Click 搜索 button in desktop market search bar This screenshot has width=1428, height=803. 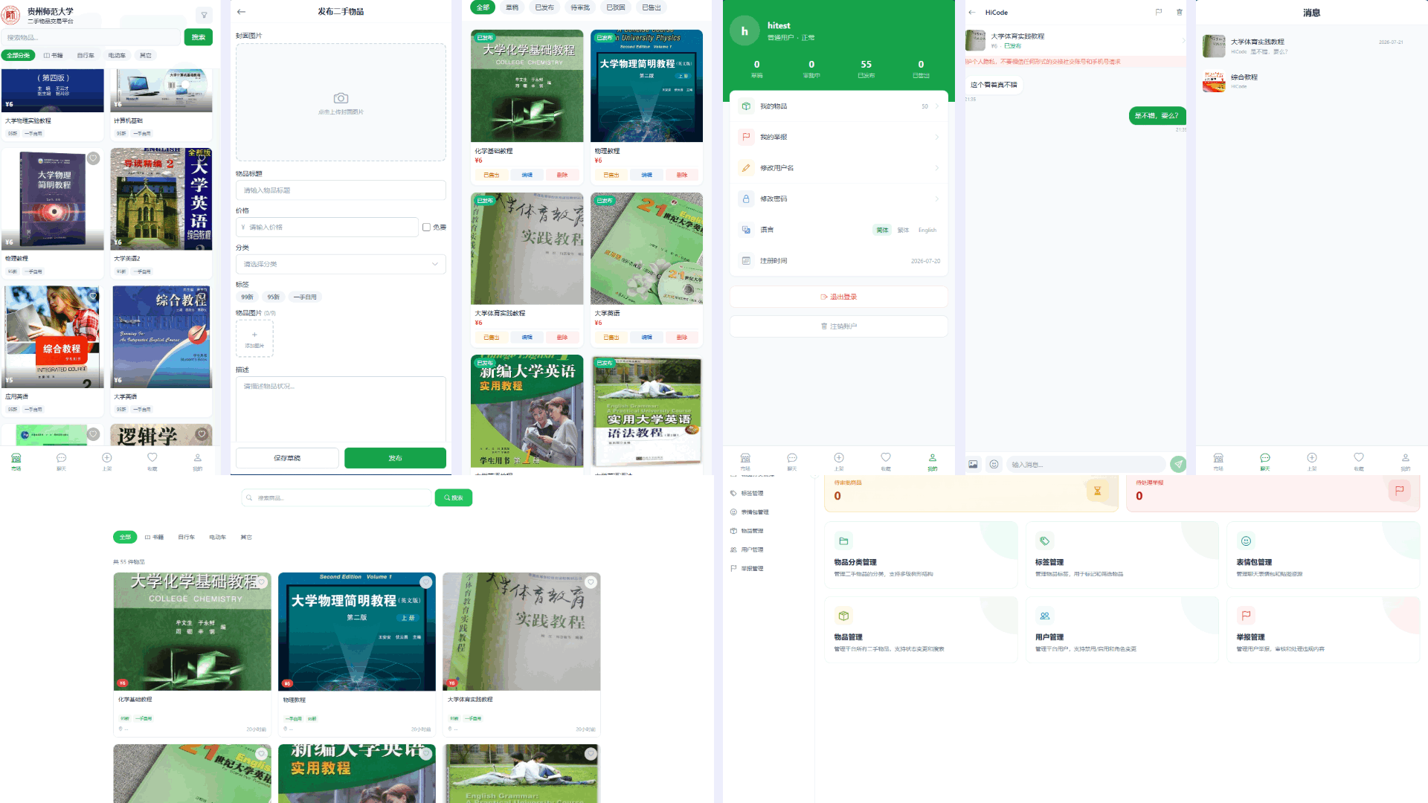pyautogui.click(x=453, y=497)
